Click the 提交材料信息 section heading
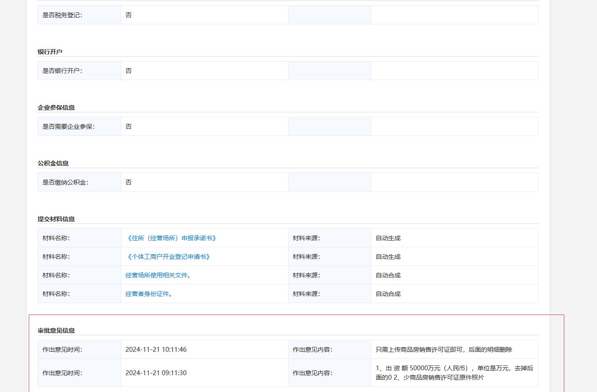This screenshot has width=597, height=392. coord(56,219)
